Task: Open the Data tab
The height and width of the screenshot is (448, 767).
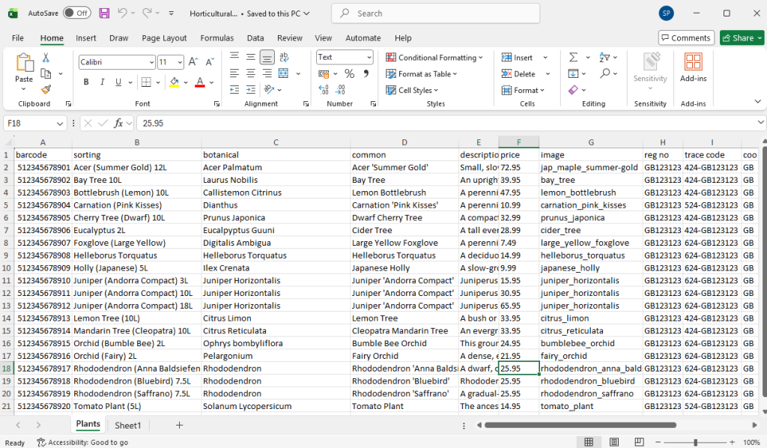Action: point(255,37)
